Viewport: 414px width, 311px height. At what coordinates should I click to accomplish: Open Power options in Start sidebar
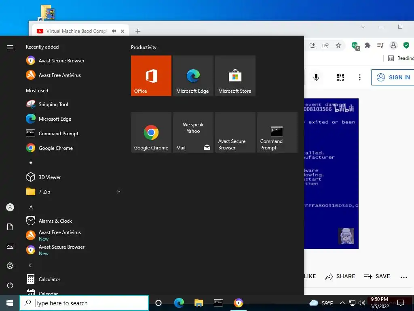[10, 285]
